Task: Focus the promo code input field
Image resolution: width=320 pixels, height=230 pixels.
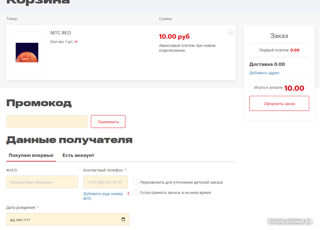Action: click(x=47, y=122)
